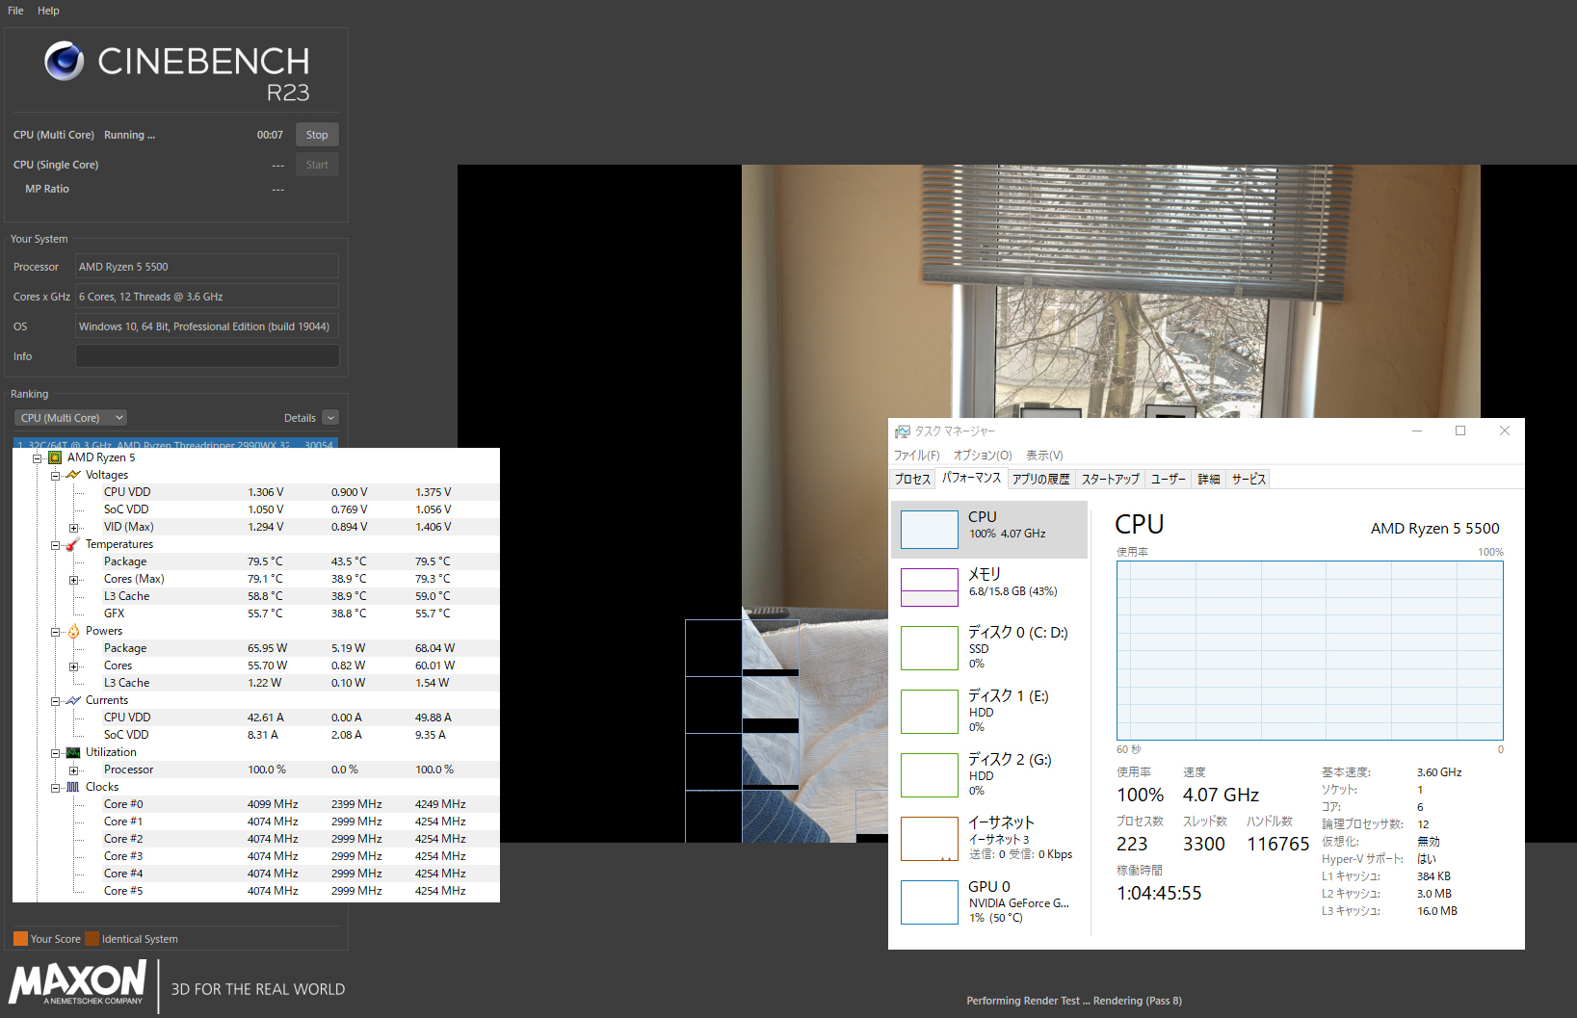Viewport: 1577px width, 1018px height.
Task: Click Start for CPU (Single Core) test
Action: tap(317, 165)
